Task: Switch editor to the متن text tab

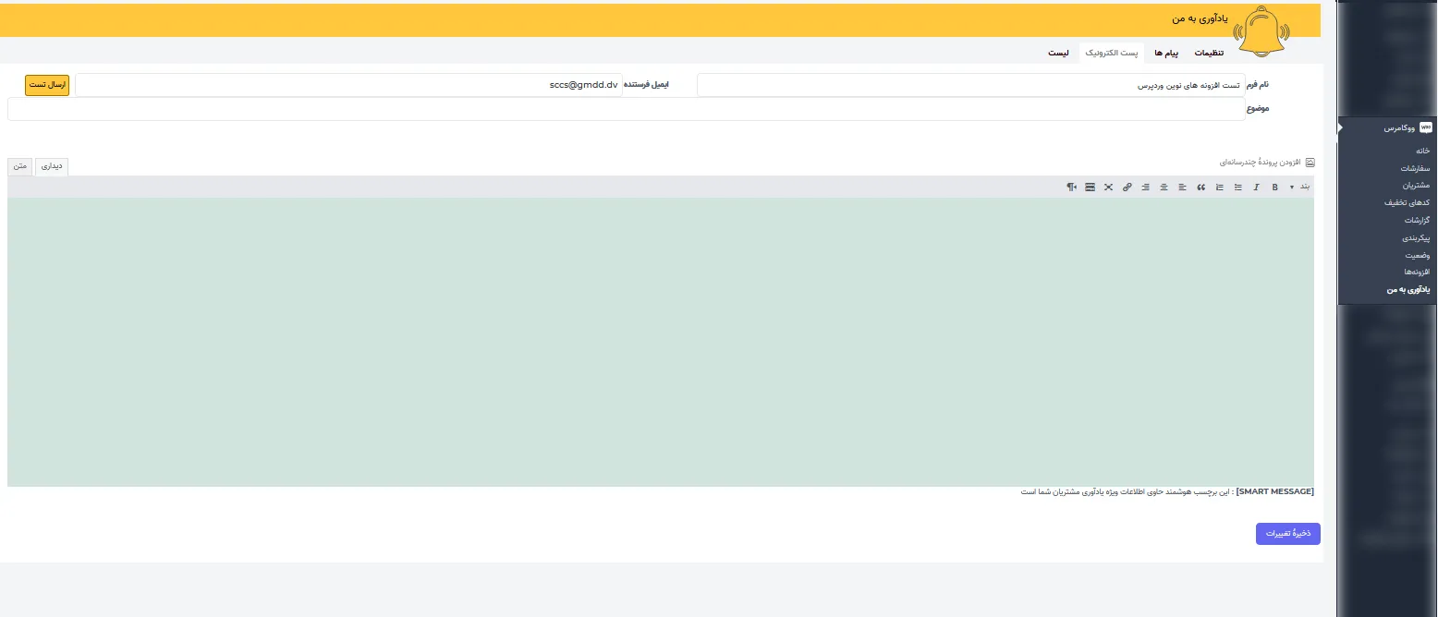Action: click(20, 166)
